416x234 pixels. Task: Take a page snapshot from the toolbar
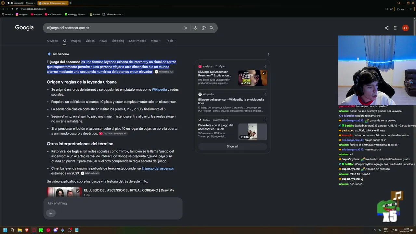pos(386,9)
